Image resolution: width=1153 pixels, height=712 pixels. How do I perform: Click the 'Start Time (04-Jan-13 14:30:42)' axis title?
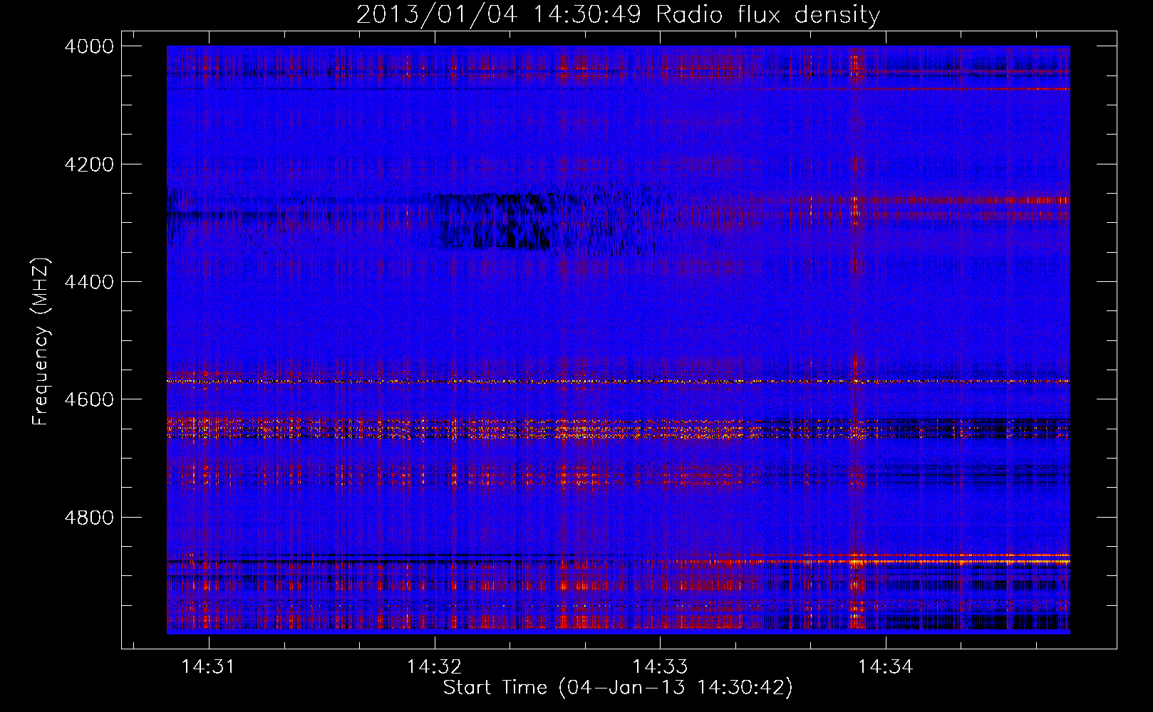tap(618, 688)
